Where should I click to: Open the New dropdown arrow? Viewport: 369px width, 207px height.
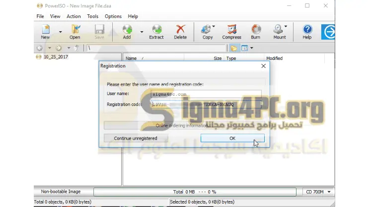coord(61,32)
